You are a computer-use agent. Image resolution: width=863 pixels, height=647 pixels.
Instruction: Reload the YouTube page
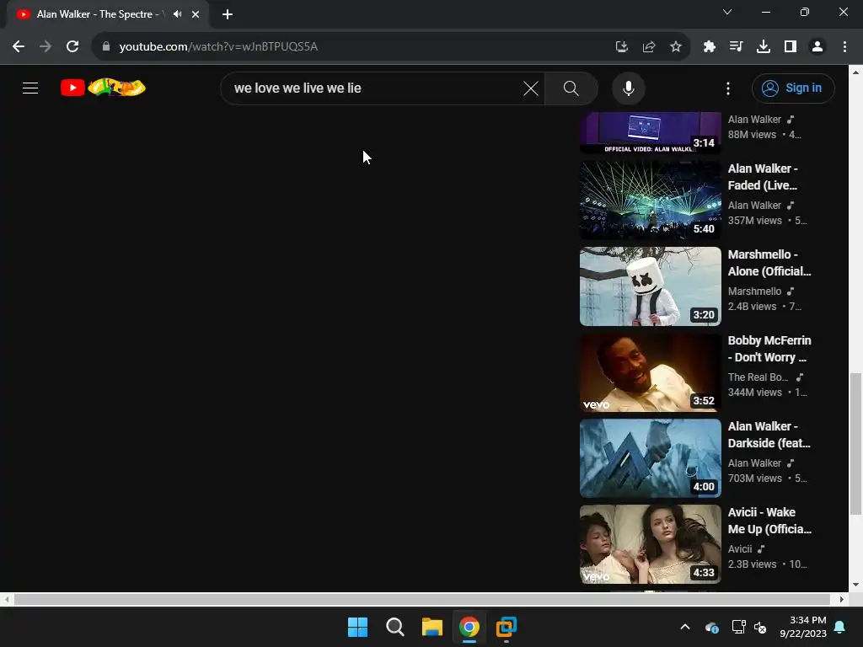(x=72, y=47)
